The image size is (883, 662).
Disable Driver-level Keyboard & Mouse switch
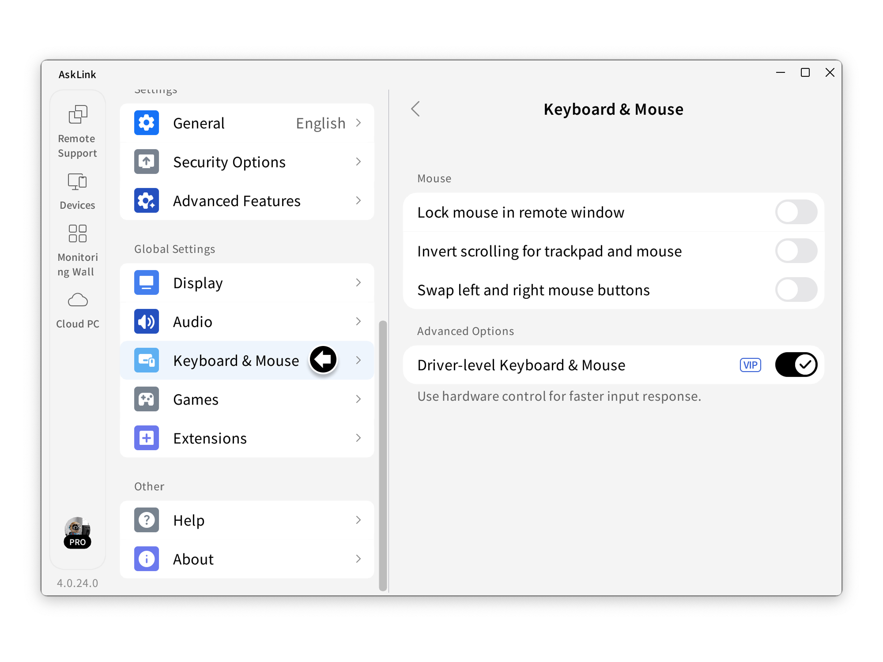click(796, 365)
